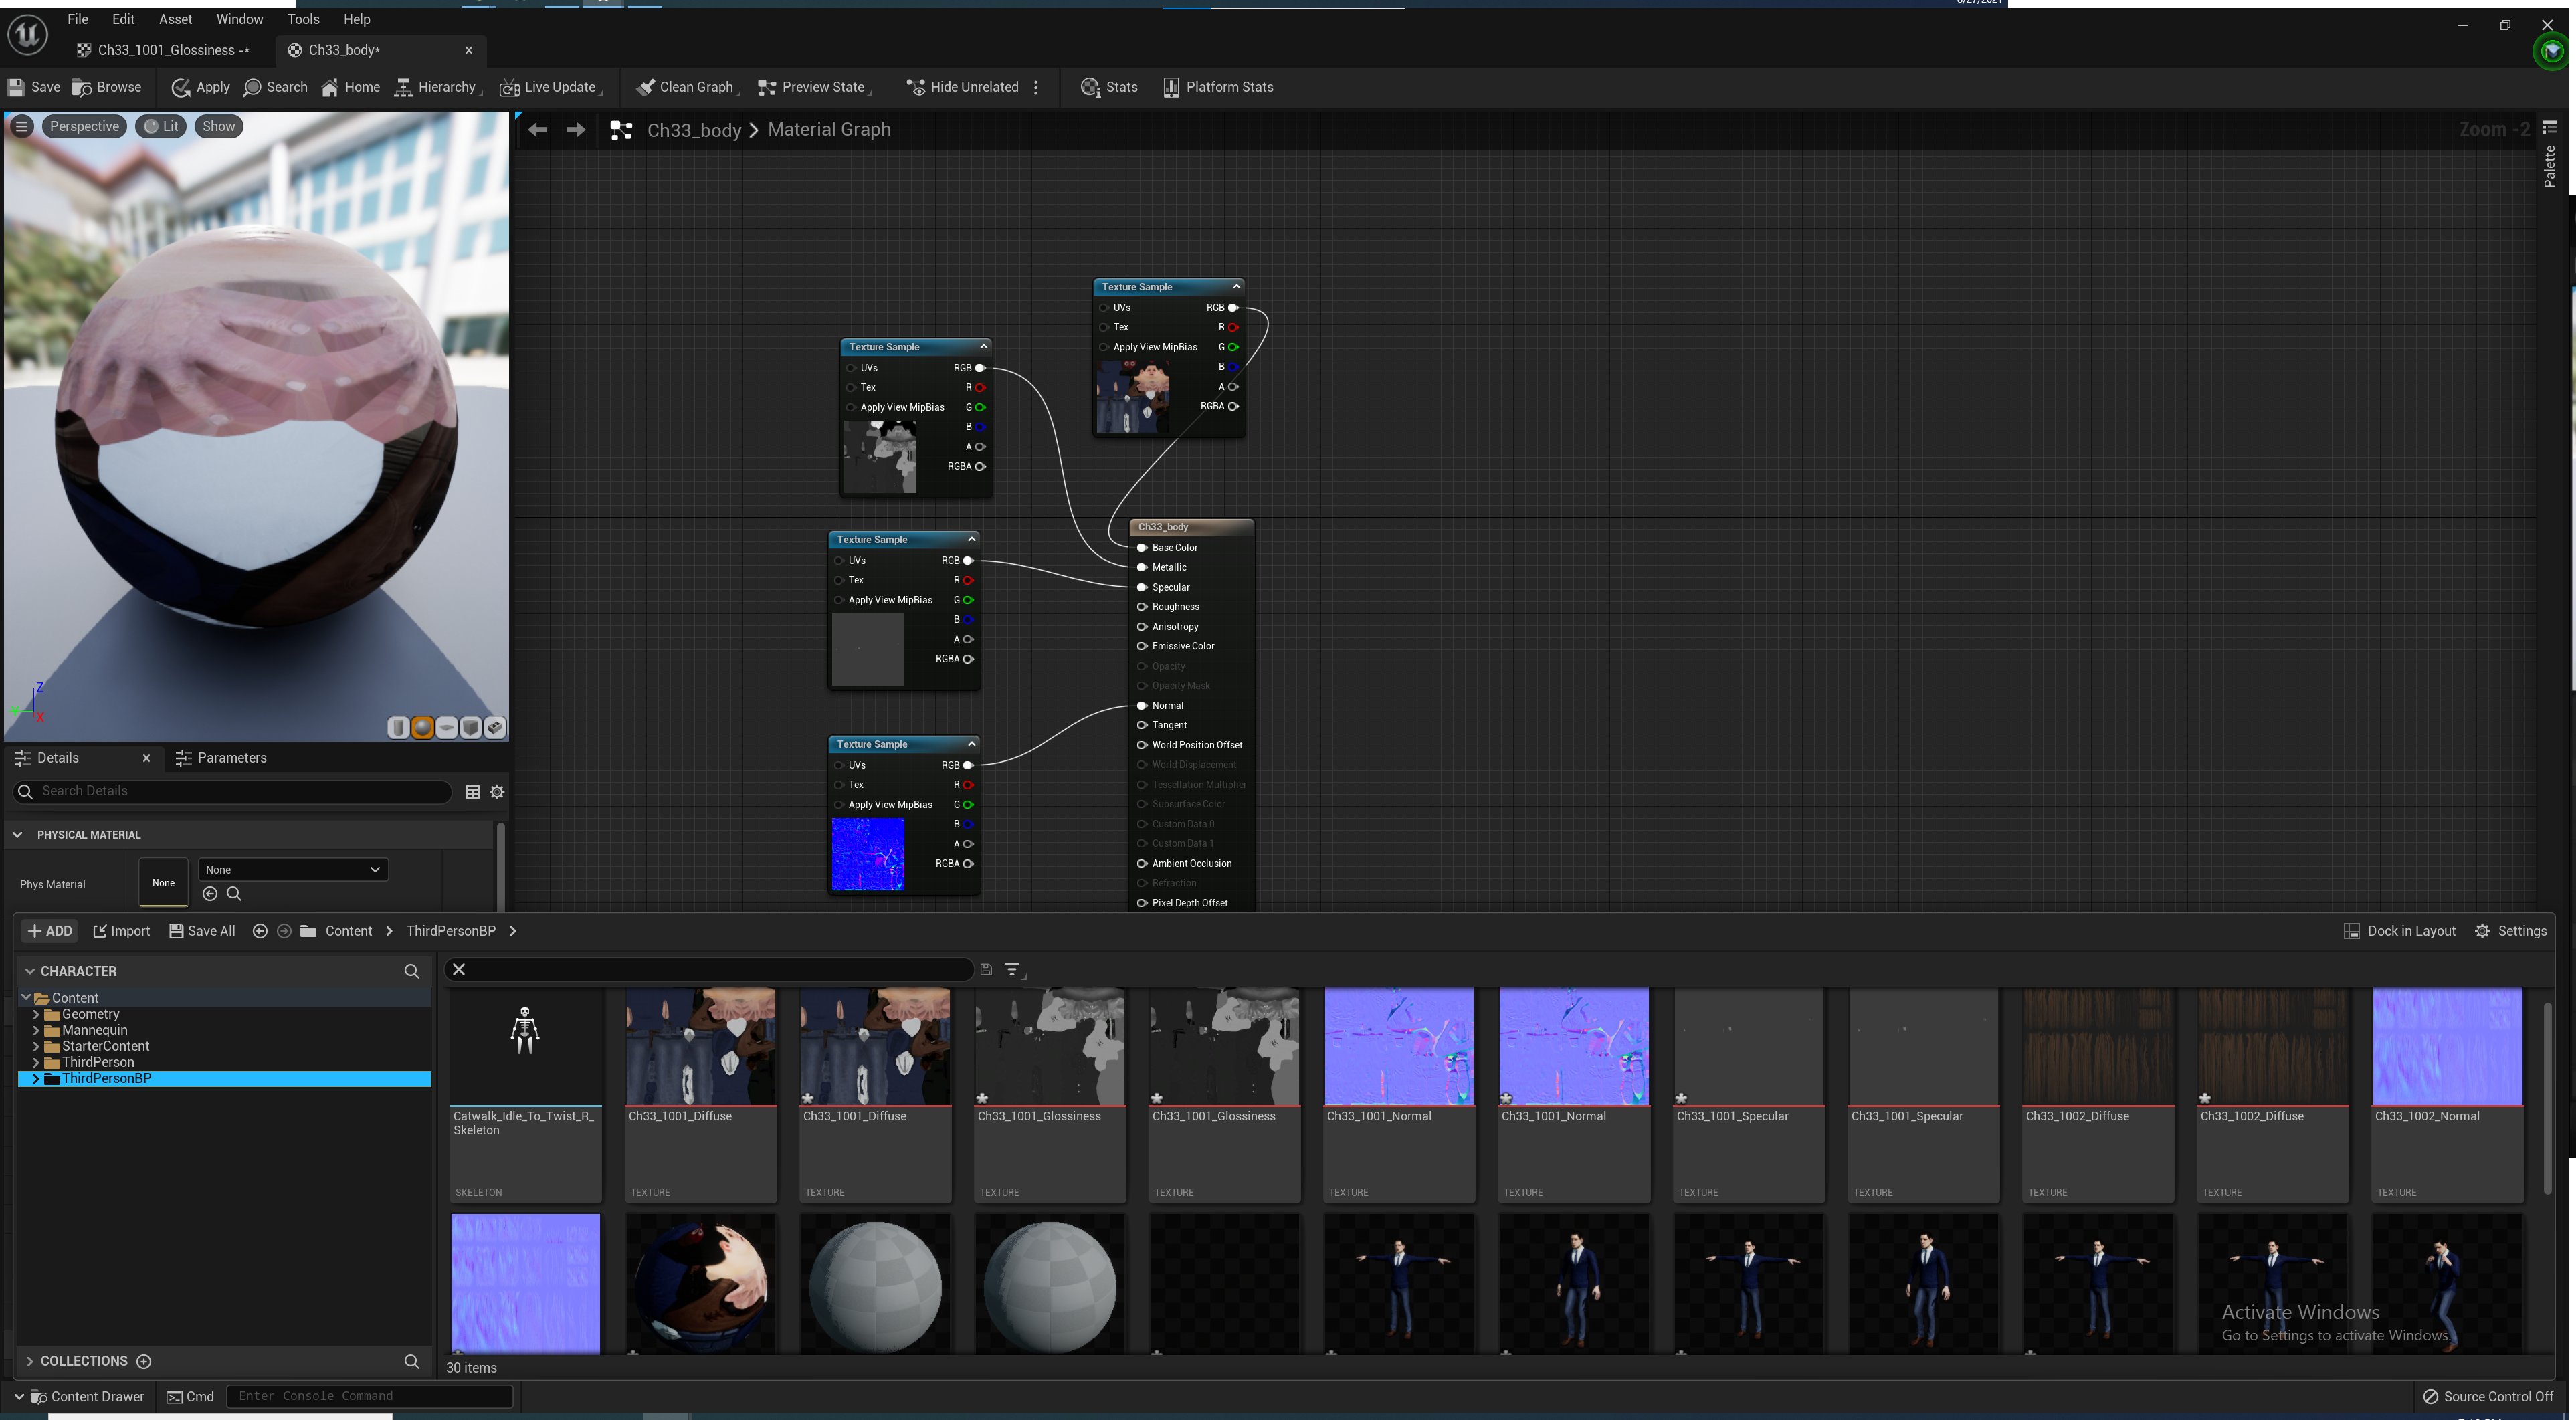Select the sphere preview shape icon

pos(422,728)
